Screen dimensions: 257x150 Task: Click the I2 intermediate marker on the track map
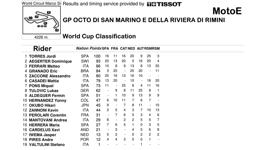coord(37,17)
